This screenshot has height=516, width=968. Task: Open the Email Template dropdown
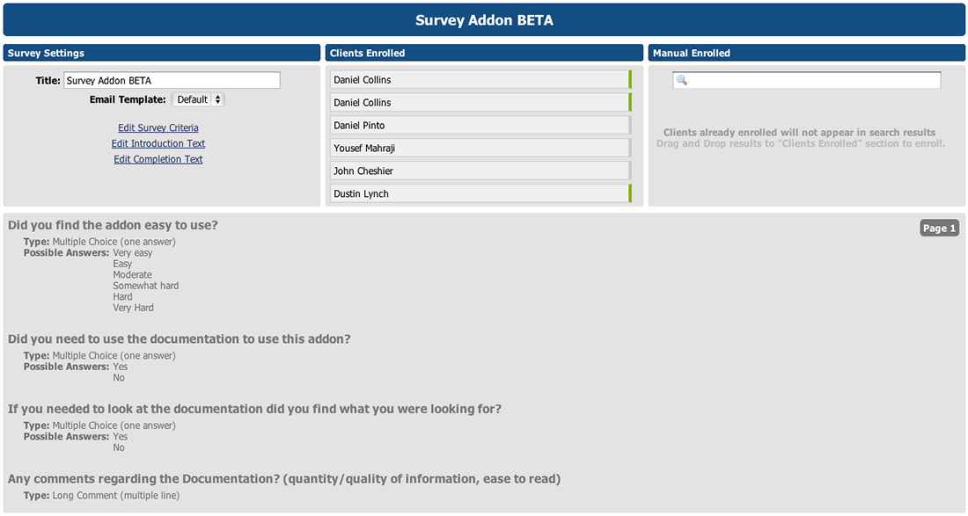click(198, 100)
